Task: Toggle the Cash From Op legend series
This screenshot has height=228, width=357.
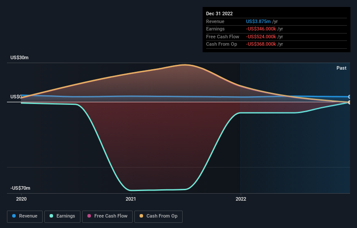Action: pyautogui.click(x=158, y=216)
